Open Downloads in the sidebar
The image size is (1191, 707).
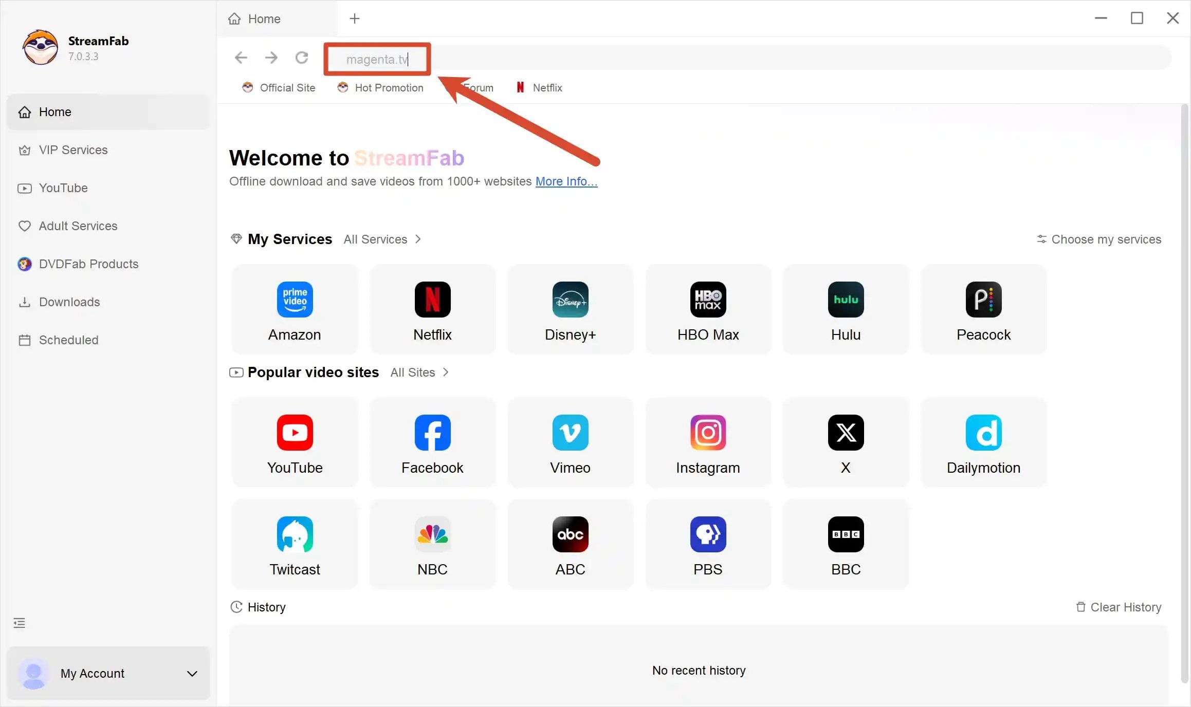pos(108,302)
